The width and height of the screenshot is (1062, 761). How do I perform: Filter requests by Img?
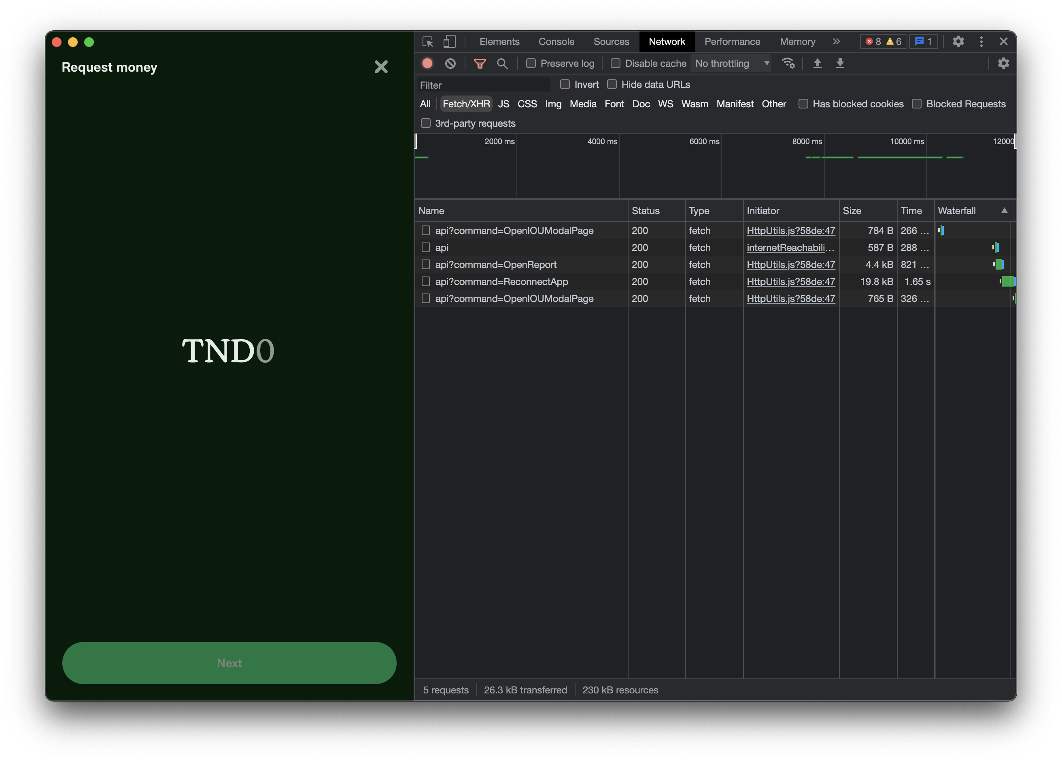click(x=553, y=104)
